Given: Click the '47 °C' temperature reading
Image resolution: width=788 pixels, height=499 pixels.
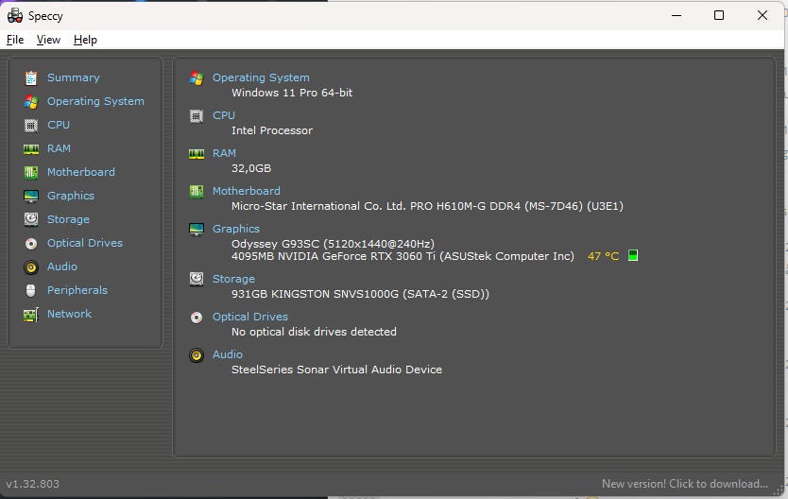Looking at the screenshot, I should [x=603, y=256].
